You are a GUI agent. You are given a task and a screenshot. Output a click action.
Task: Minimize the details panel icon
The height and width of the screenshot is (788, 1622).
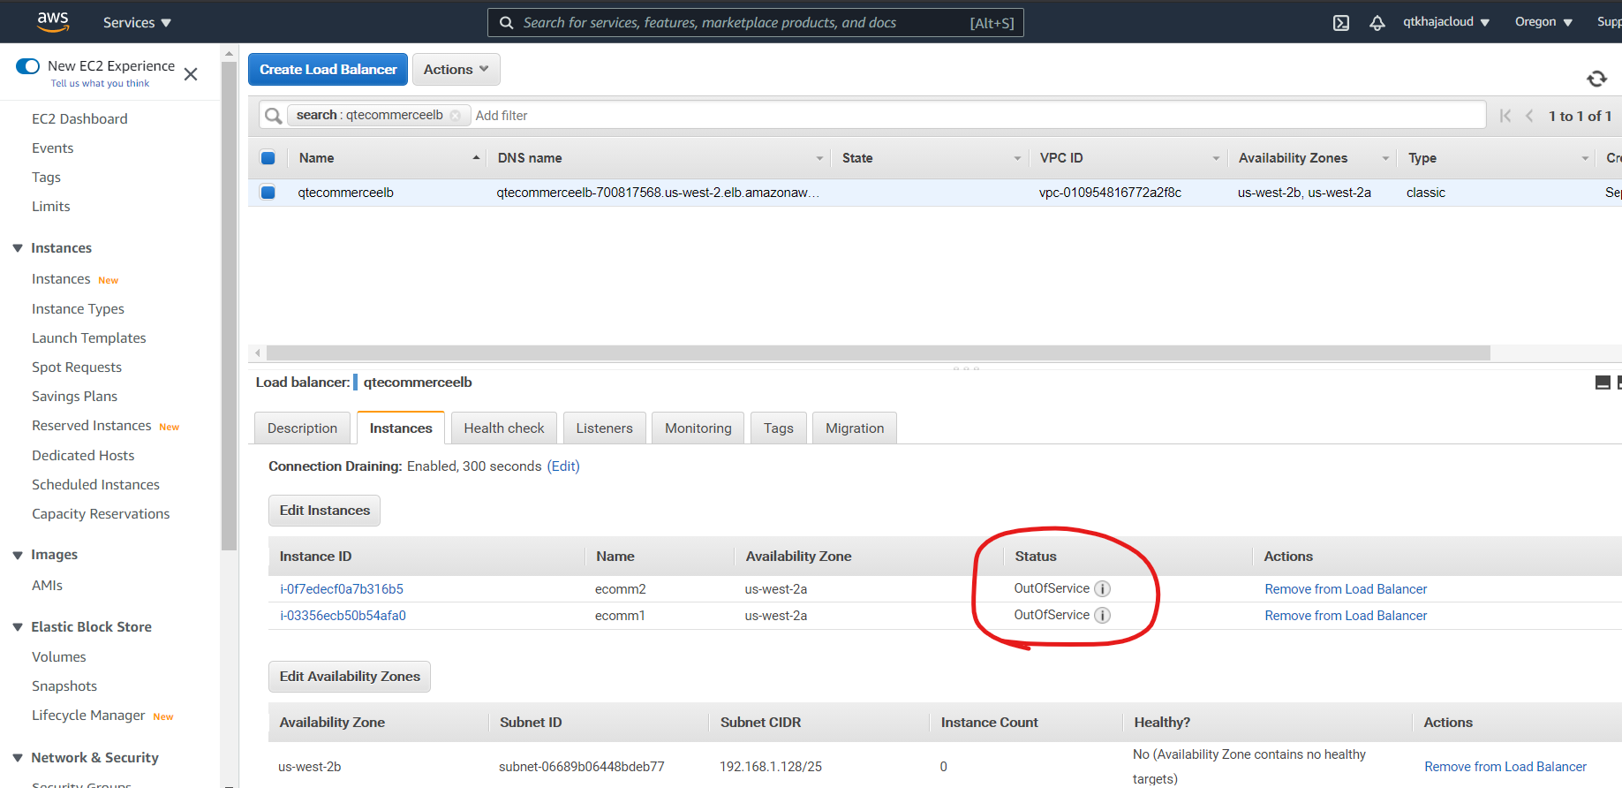click(1603, 383)
